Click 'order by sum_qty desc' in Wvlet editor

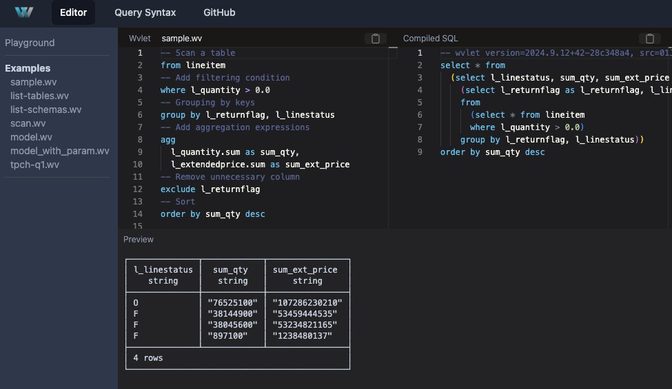[x=212, y=214]
